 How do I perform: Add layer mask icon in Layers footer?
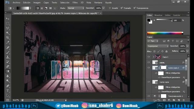point(164,100)
